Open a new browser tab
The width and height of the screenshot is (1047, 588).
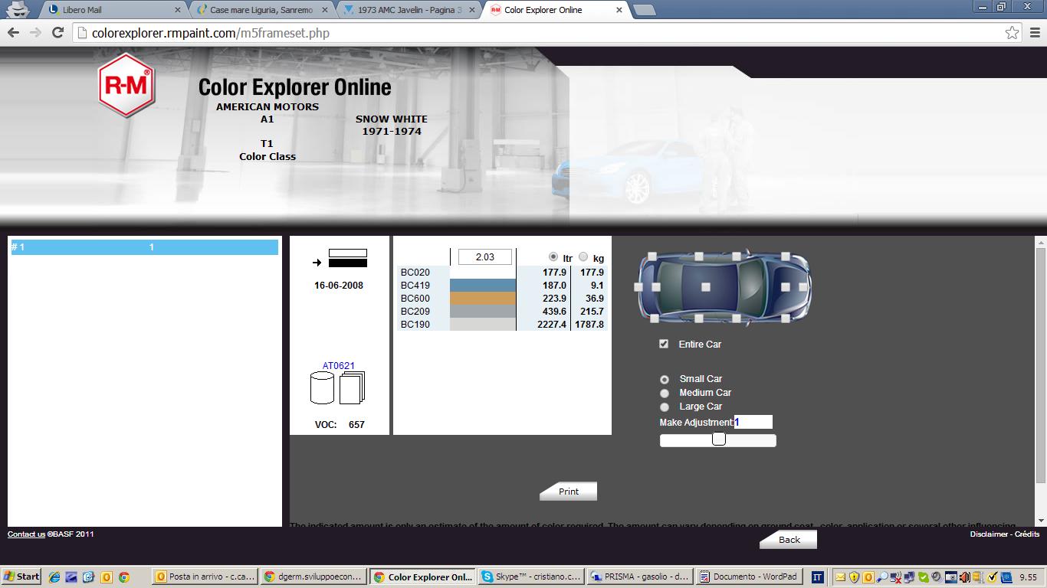point(645,10)
